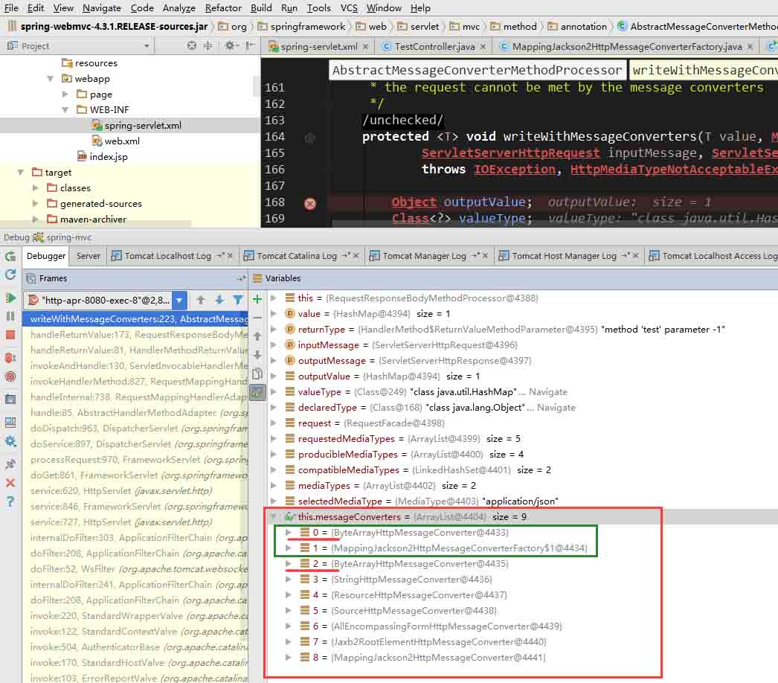Click the Get thread dump camera icon

click(x=10, y=399)
